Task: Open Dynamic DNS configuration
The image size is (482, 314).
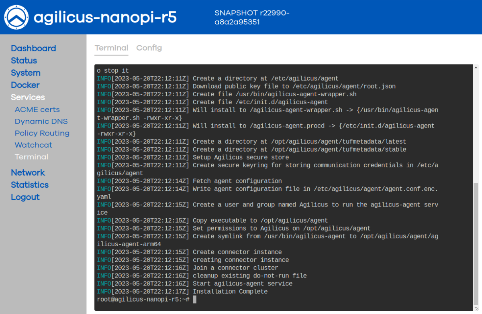Action: (x=41, y=121)
